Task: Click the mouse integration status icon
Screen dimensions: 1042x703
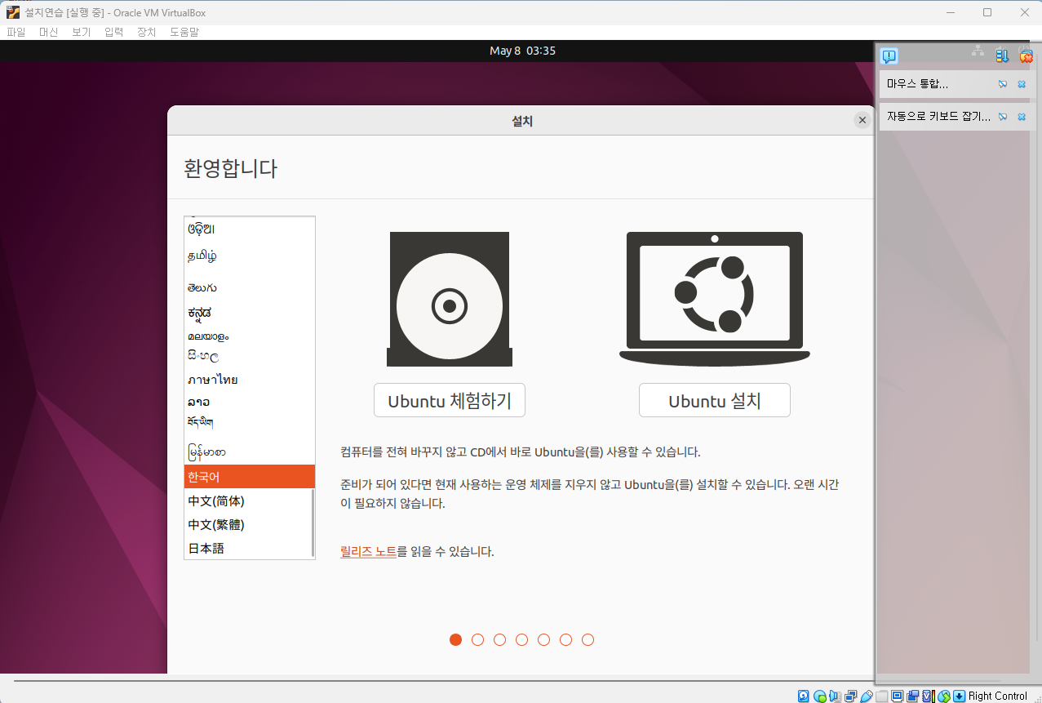Action: [x=944, y=696]
